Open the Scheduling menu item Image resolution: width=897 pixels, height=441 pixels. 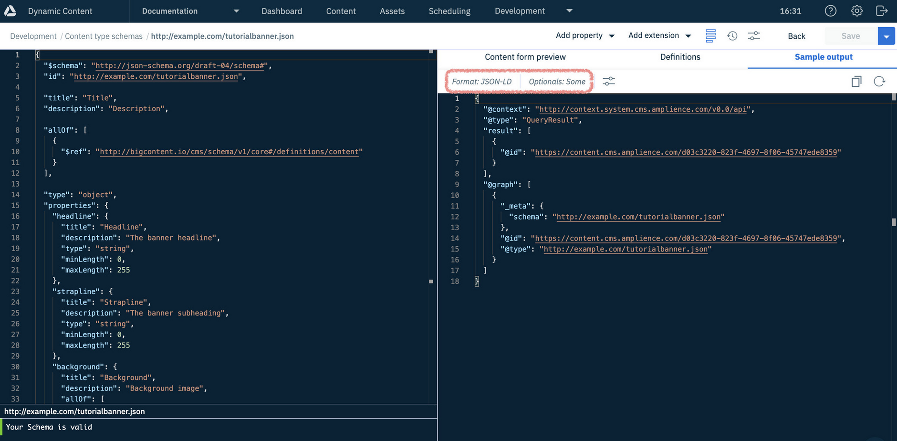(449, 11)
